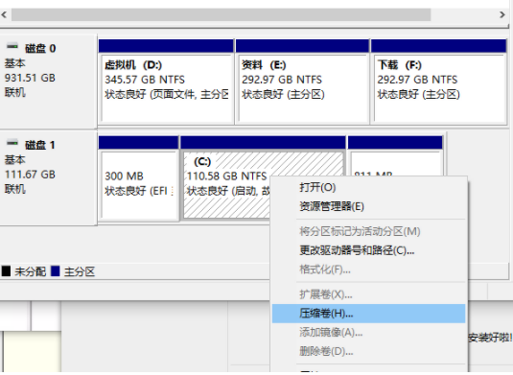Choose 更改驱动器号和路径(C)... option
513x375 pixels.
(x=357, y=250)
